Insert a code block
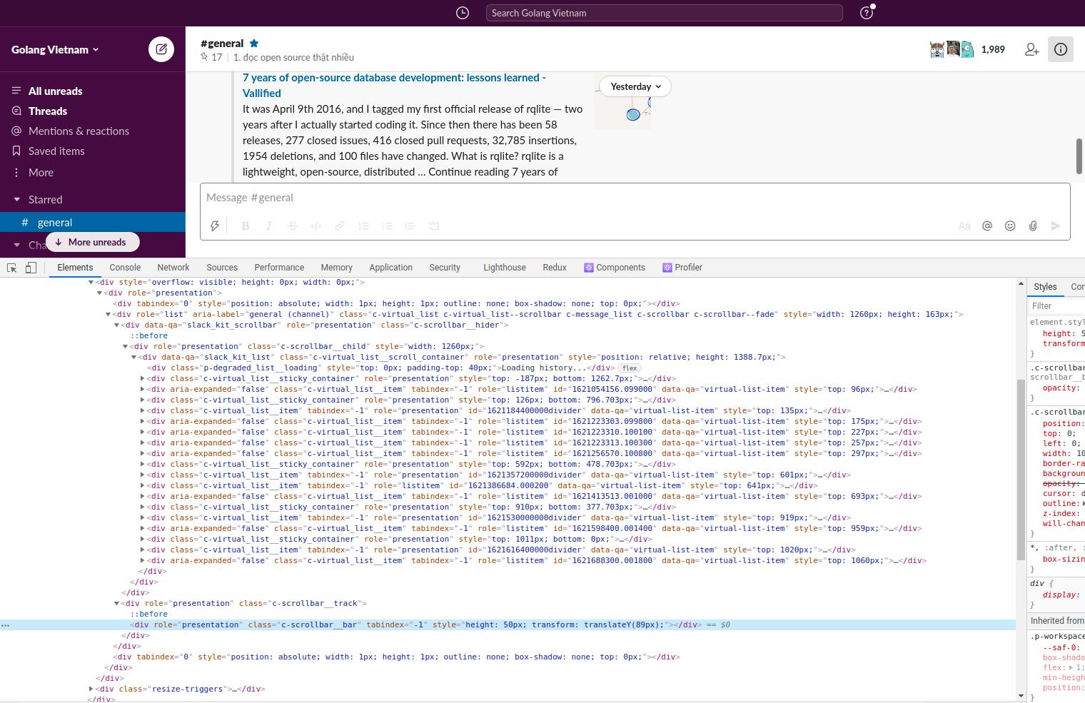Screen dimensions: 1085x703 (x=433, y=226)
